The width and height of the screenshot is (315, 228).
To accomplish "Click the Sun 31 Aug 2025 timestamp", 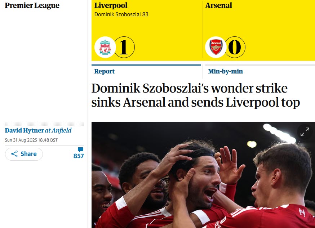I will click(31, 140).
